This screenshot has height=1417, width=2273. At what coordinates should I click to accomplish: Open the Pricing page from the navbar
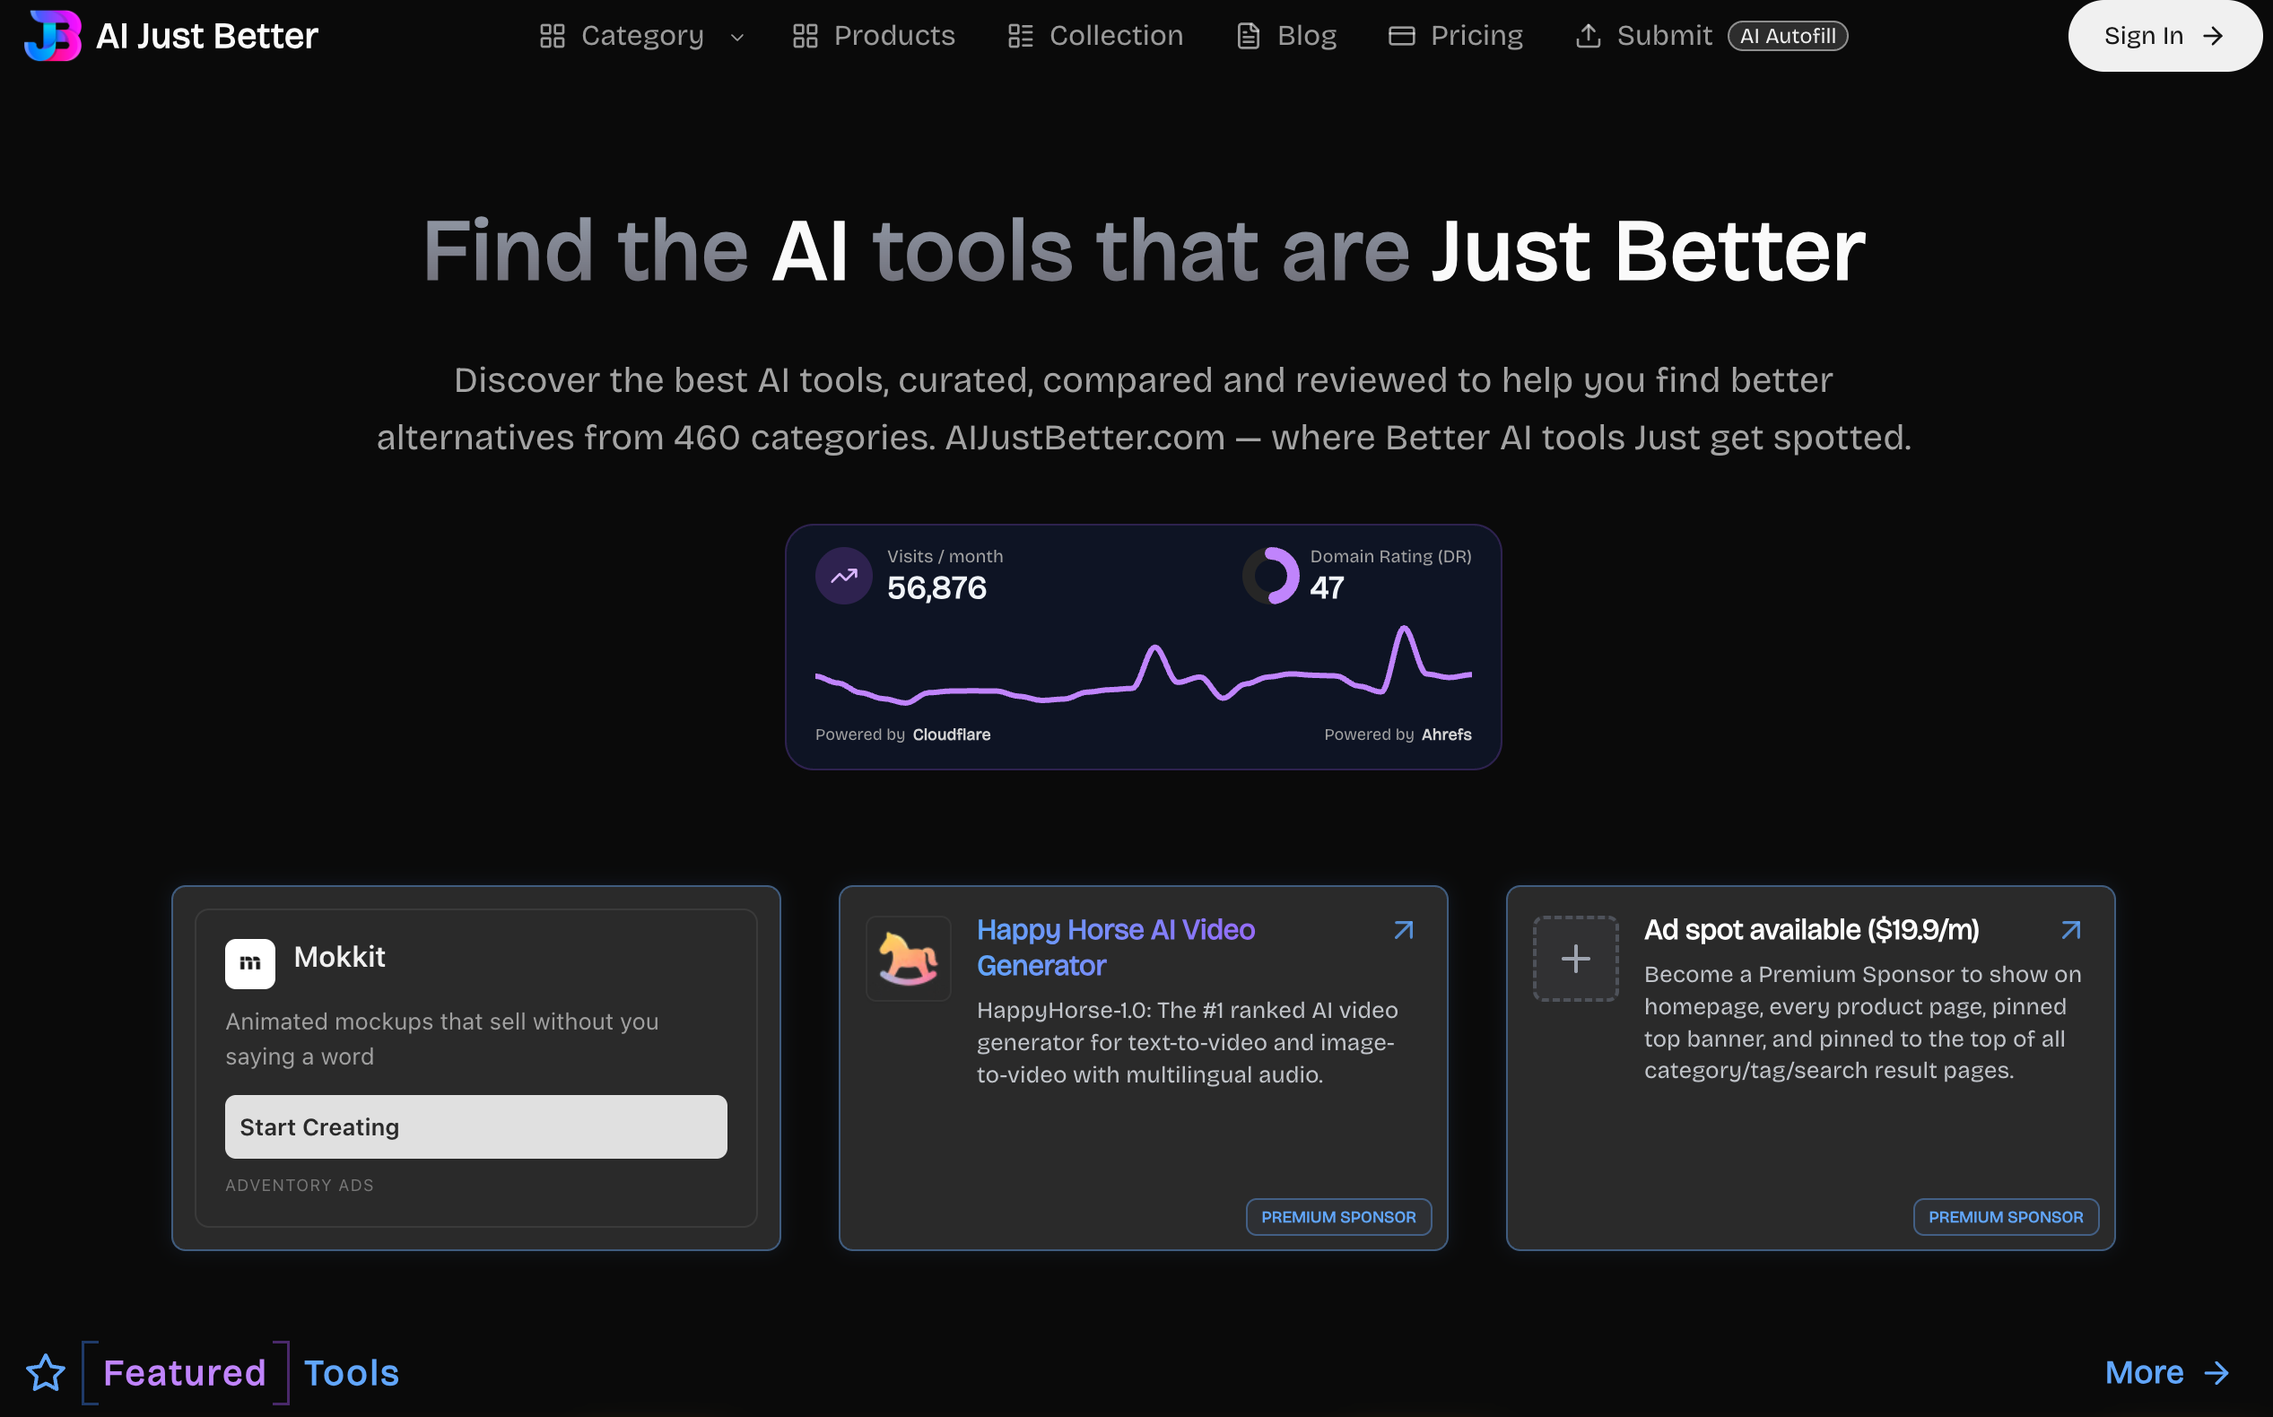point(1476,36)
